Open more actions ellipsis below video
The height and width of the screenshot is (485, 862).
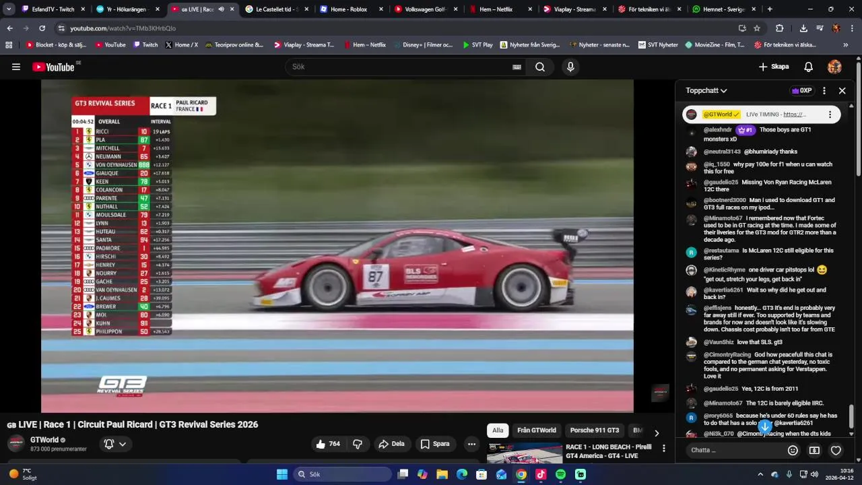[x=471, y=444]
